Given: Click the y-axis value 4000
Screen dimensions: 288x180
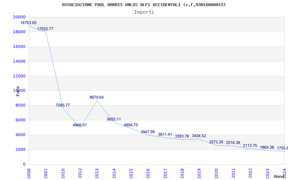Looking at the screenshot, I should (x=21, y=135).
